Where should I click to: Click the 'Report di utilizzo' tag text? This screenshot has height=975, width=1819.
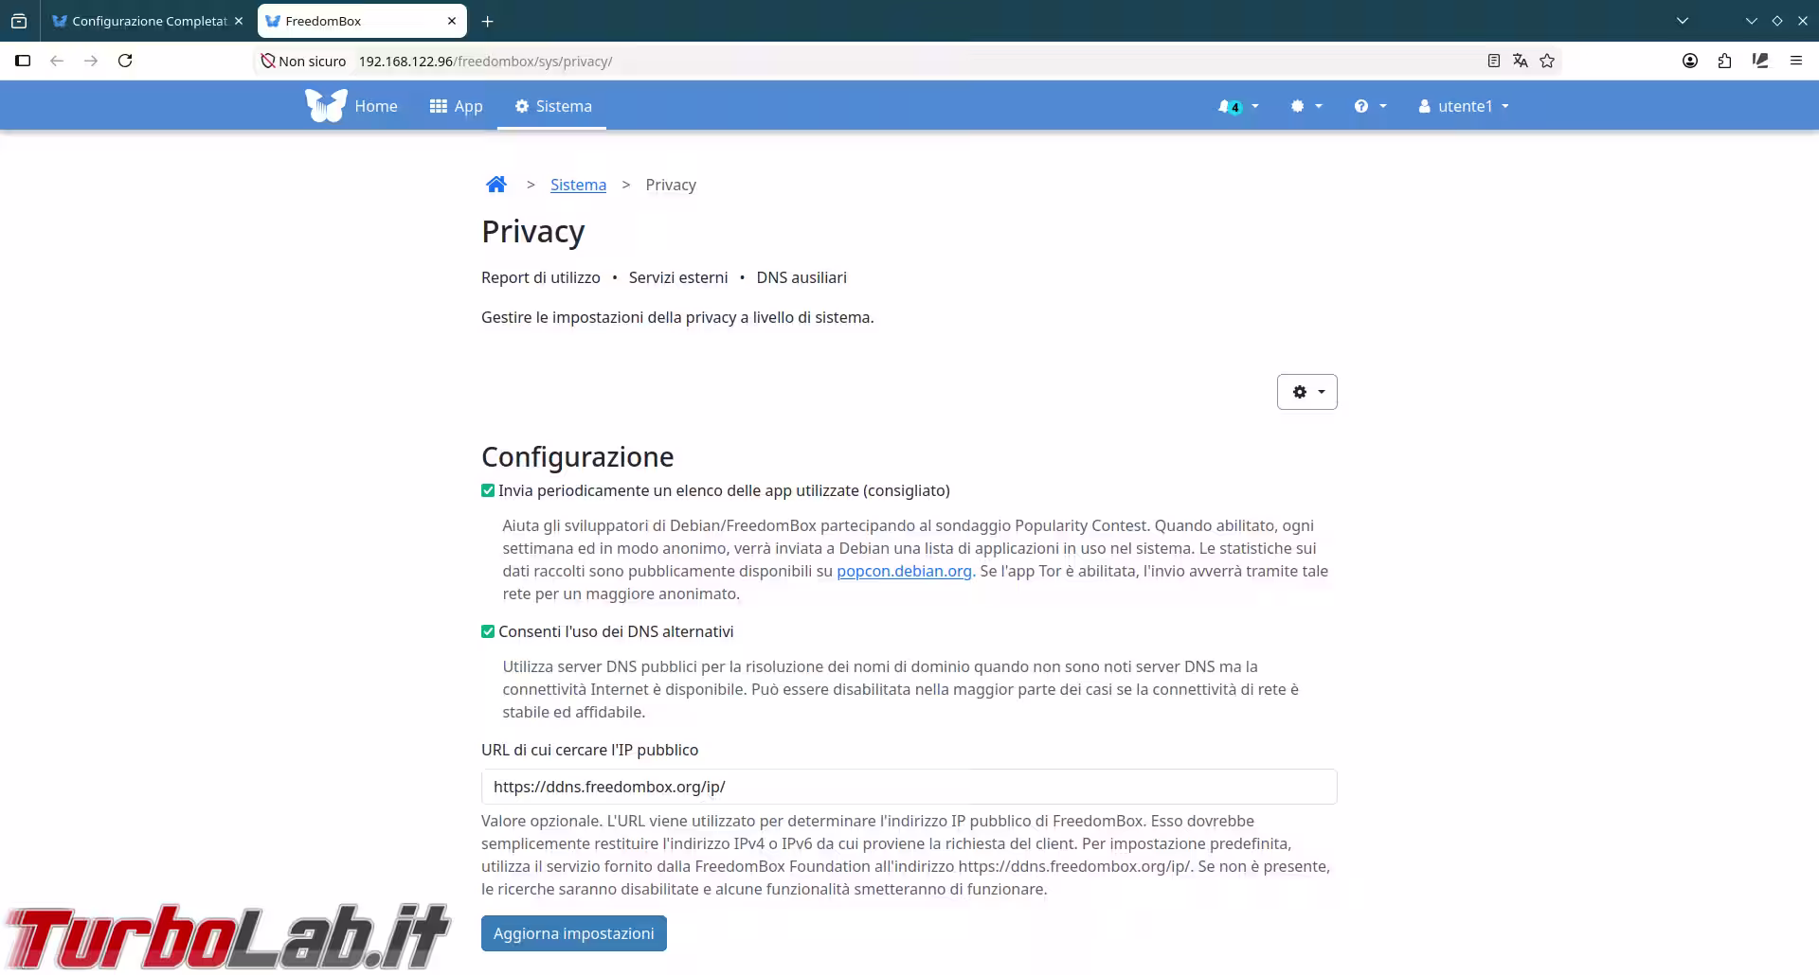[x=541, y=277]
